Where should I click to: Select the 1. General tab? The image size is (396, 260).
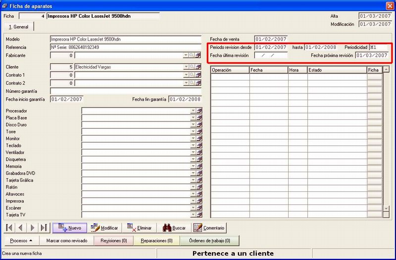[18, 27]
